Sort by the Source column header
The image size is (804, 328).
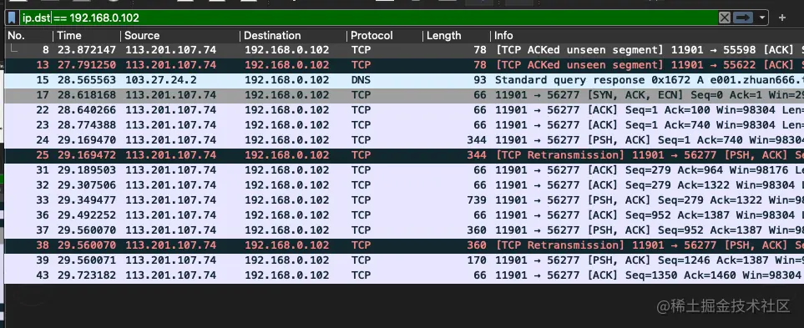[180, 36]
